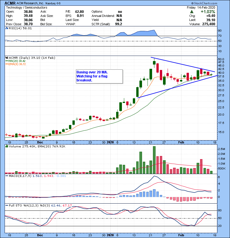Click the 2020 label on the price chart axis
Screen dimensions: 230x238
coord(110,143)
